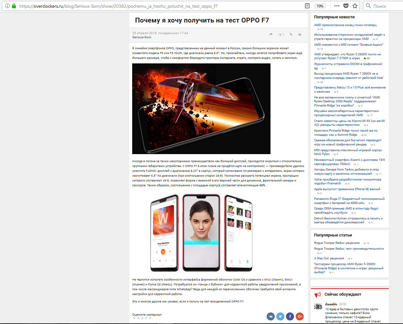Open article Тестируем процессор AMD Ryzen 5 2600X

[349, 268]
